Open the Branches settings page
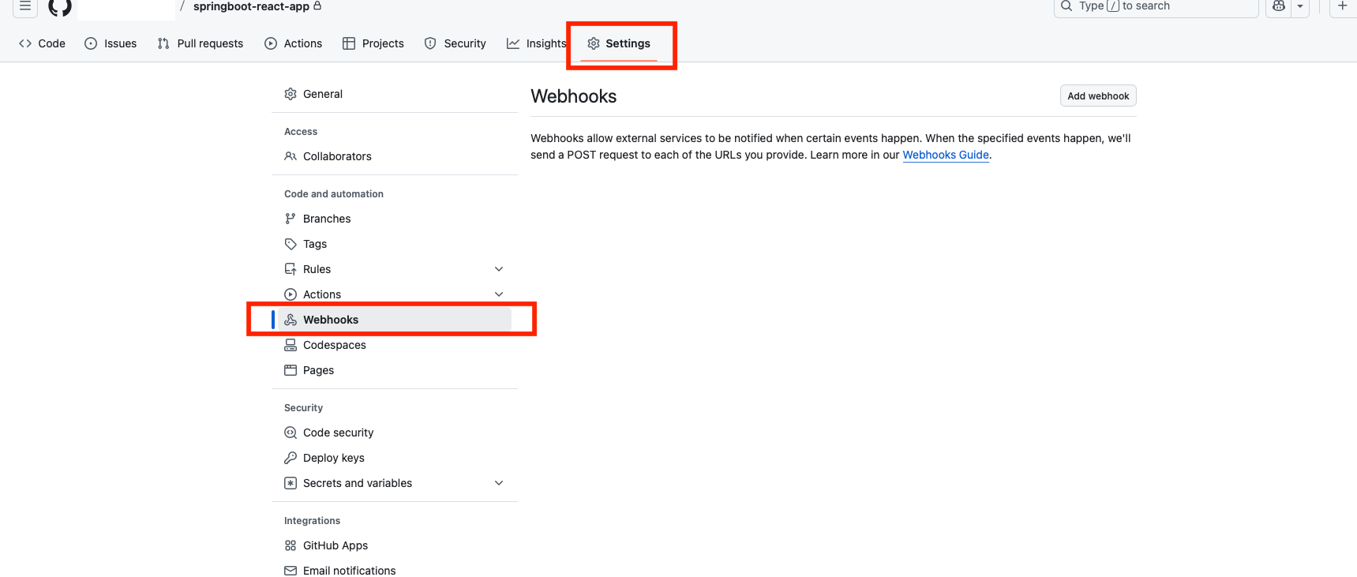 [x=326, y=219]
